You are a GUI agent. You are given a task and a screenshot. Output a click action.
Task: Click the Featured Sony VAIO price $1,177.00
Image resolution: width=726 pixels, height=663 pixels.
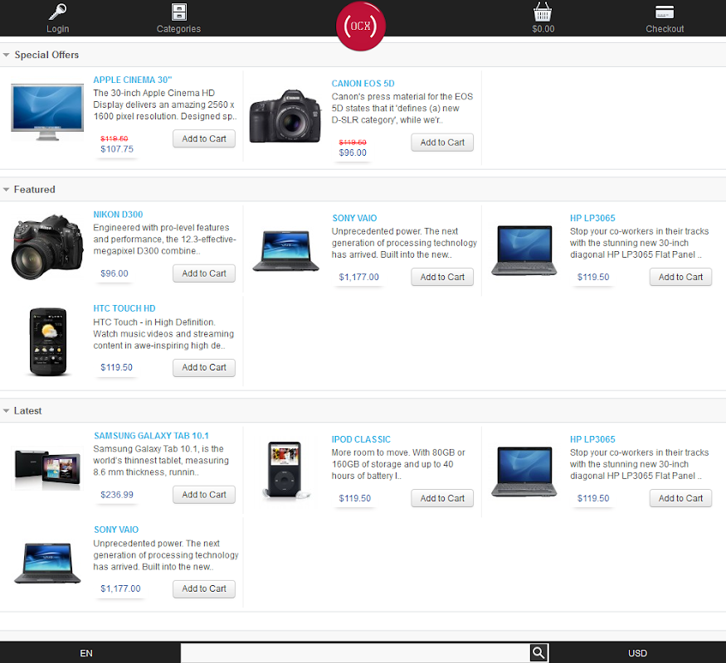(358, 277)
